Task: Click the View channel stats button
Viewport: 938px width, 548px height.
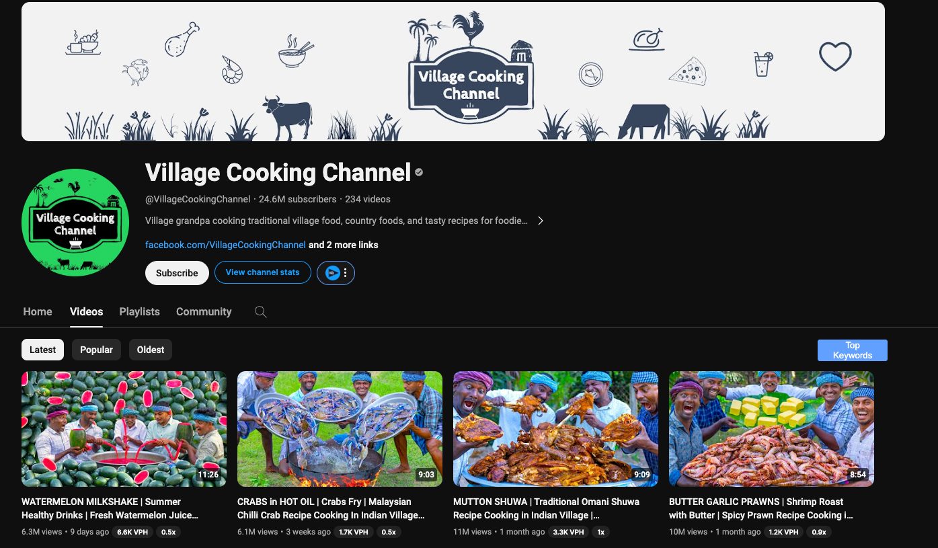Action: click(x=262, y=272)
